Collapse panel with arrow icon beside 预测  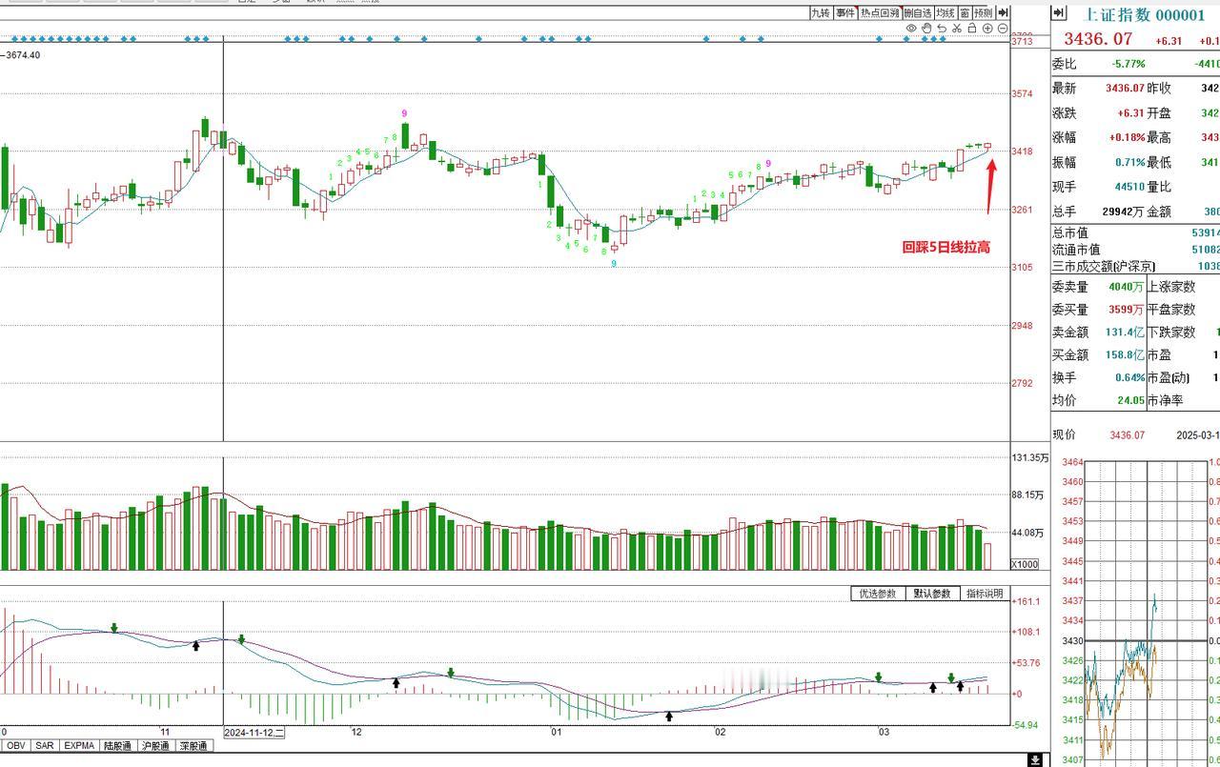point(1003,12)
